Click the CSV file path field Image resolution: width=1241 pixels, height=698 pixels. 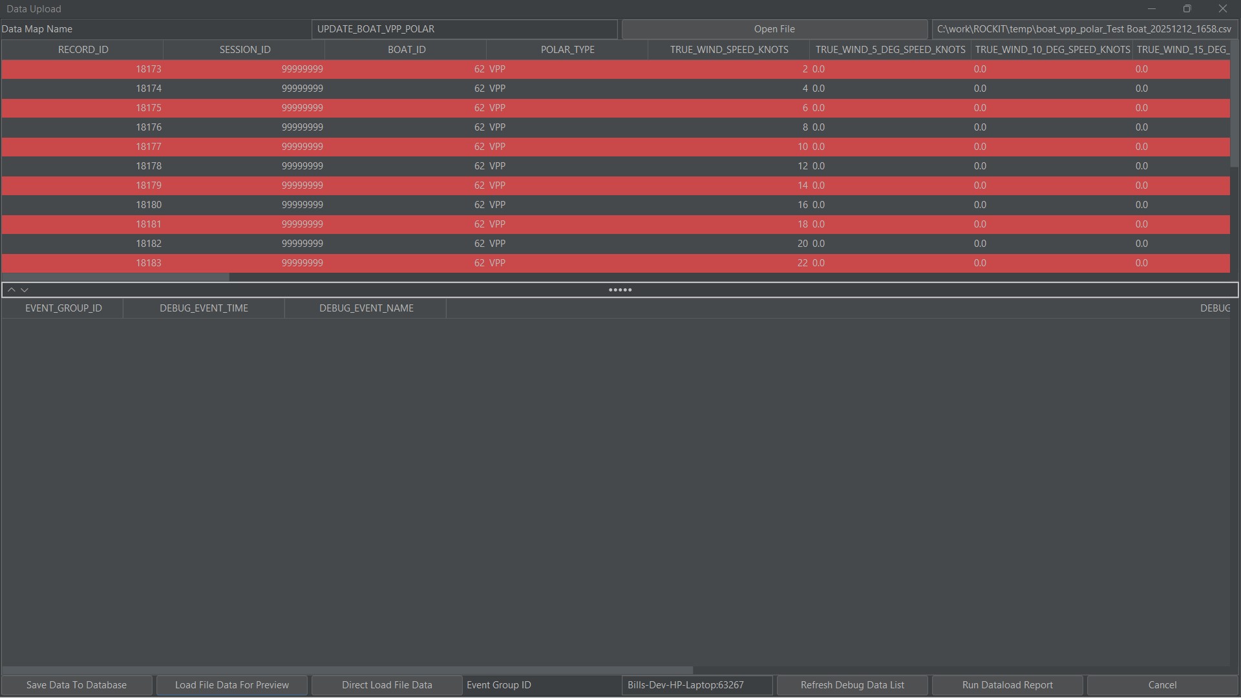(1084, 29)
